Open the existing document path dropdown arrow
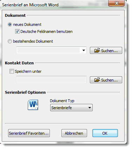 (84, 50)
